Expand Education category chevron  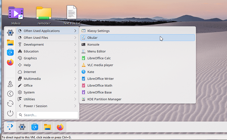tap(75, 51)
